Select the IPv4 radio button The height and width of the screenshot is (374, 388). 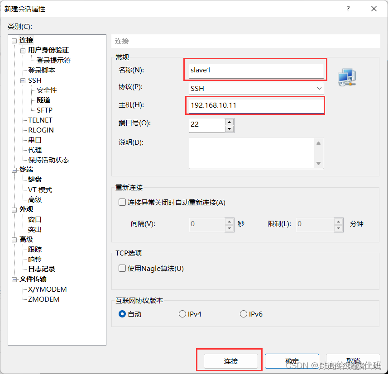[182, 314]
